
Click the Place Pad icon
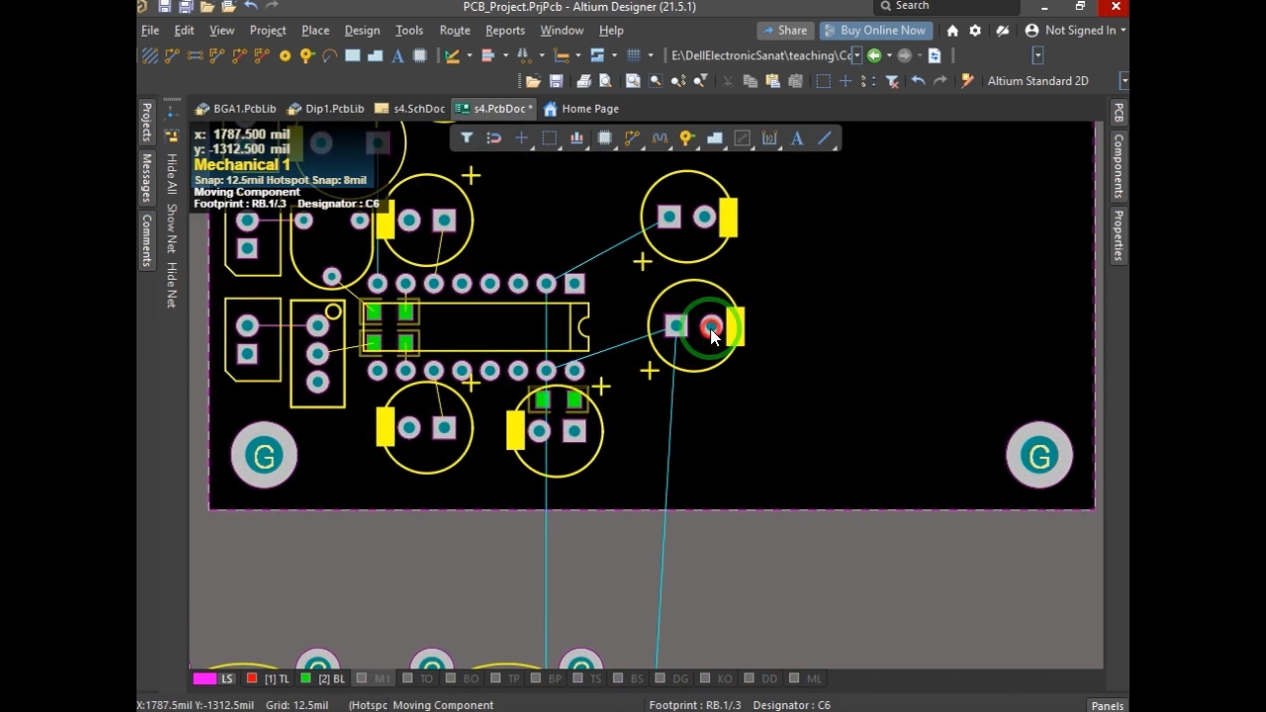[x=285, y=56]
